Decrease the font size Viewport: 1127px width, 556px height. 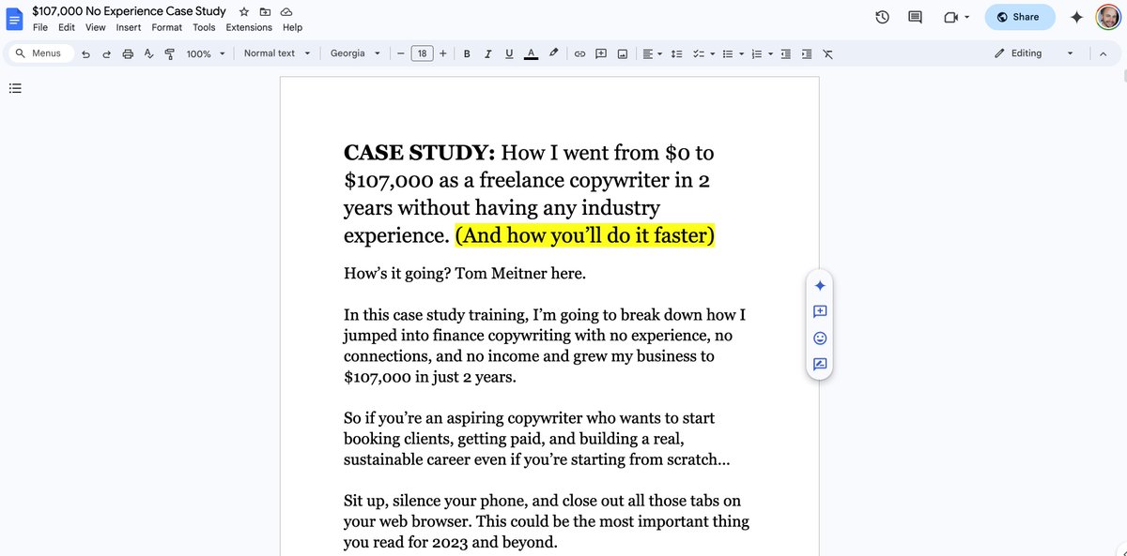pos(400,53)
